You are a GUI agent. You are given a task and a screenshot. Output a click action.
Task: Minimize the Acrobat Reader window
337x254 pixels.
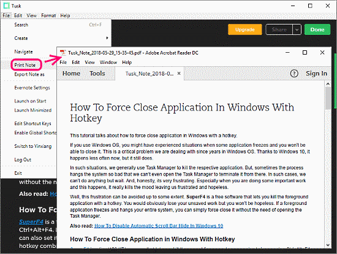point(287,53)
